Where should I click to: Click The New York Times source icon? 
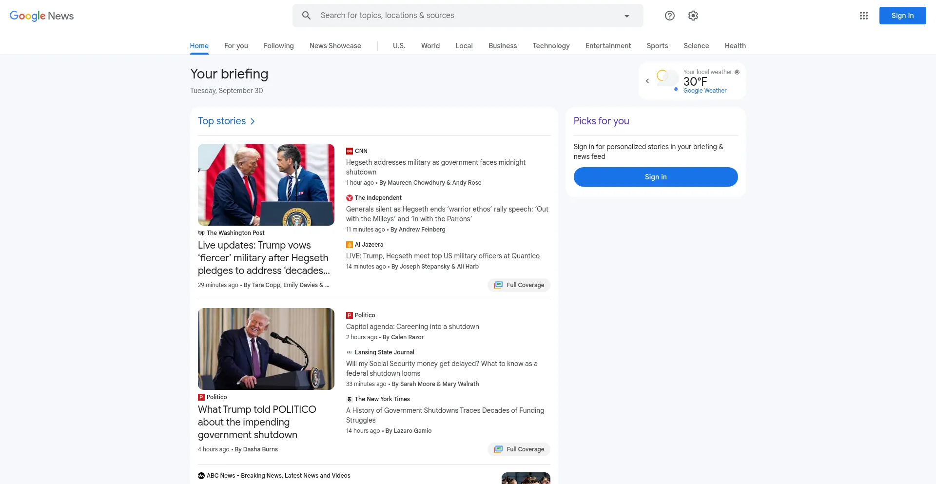click(x=350, y=399)
